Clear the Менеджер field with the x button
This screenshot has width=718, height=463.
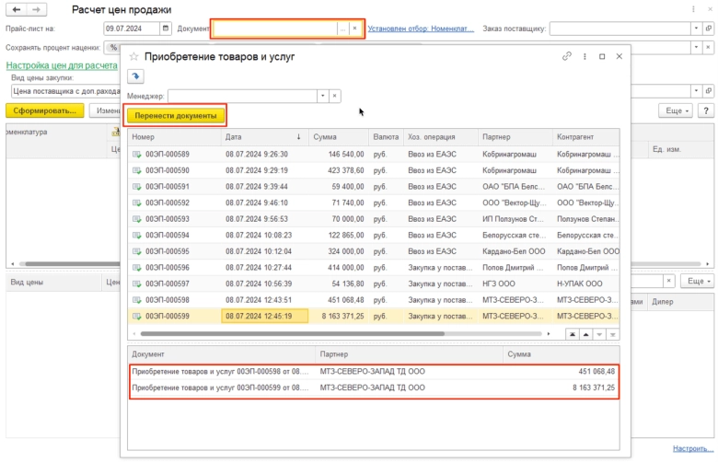point(335,95)
